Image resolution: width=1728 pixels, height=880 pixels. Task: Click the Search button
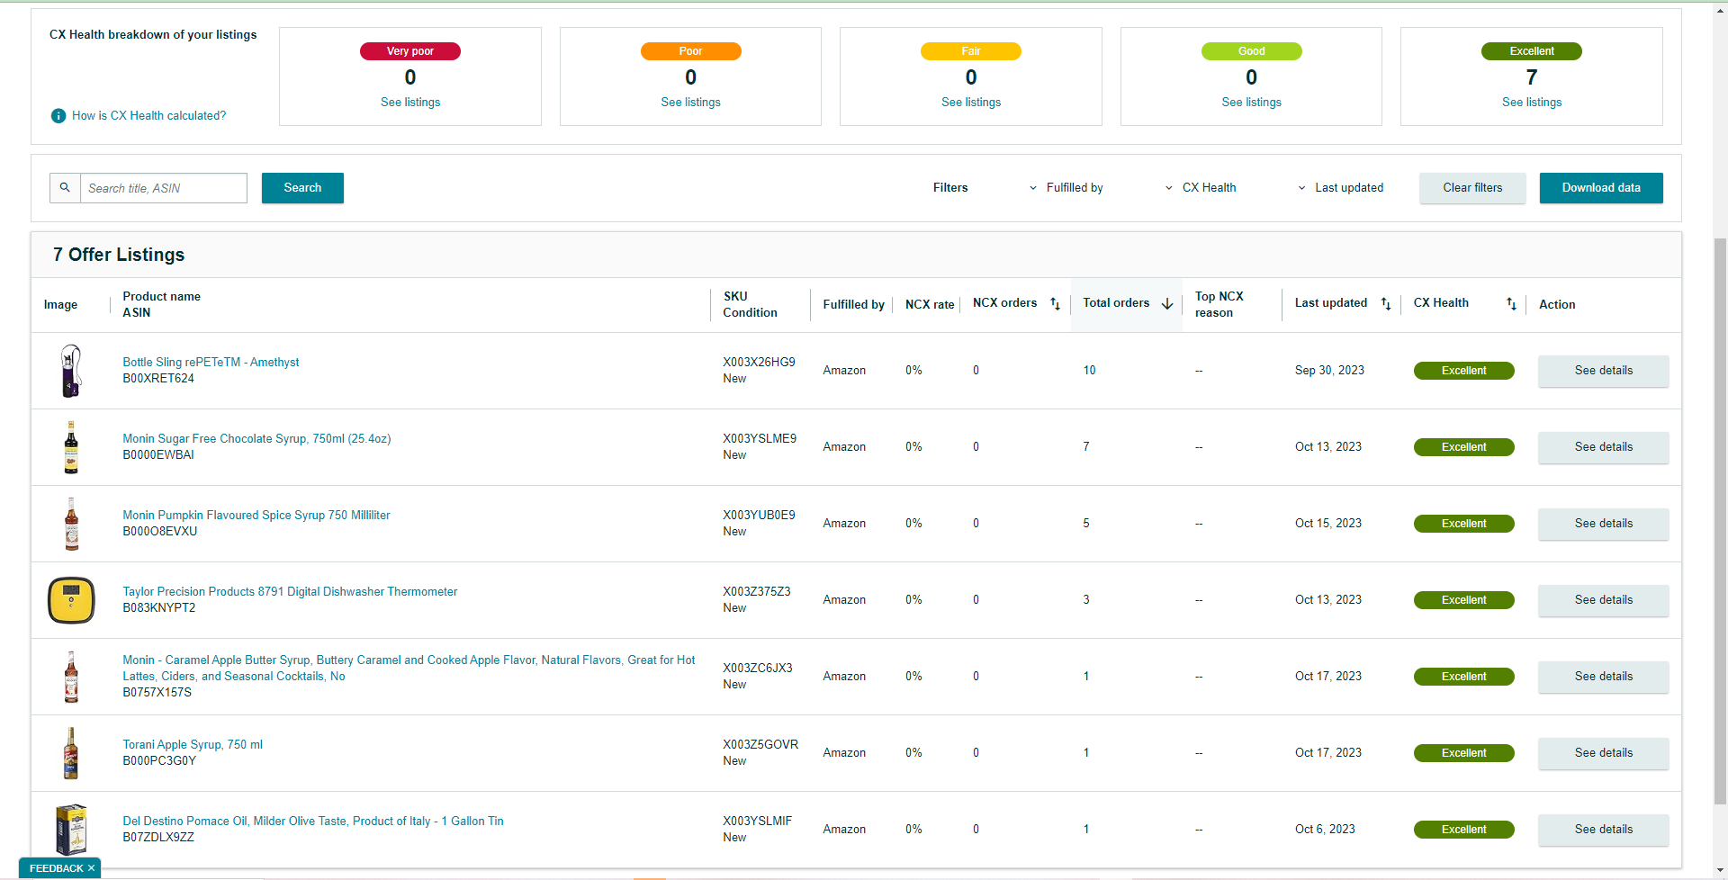coord(302,188)
